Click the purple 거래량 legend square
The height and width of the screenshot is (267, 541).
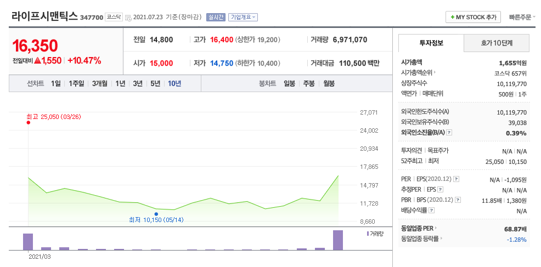tap(368, 234)
